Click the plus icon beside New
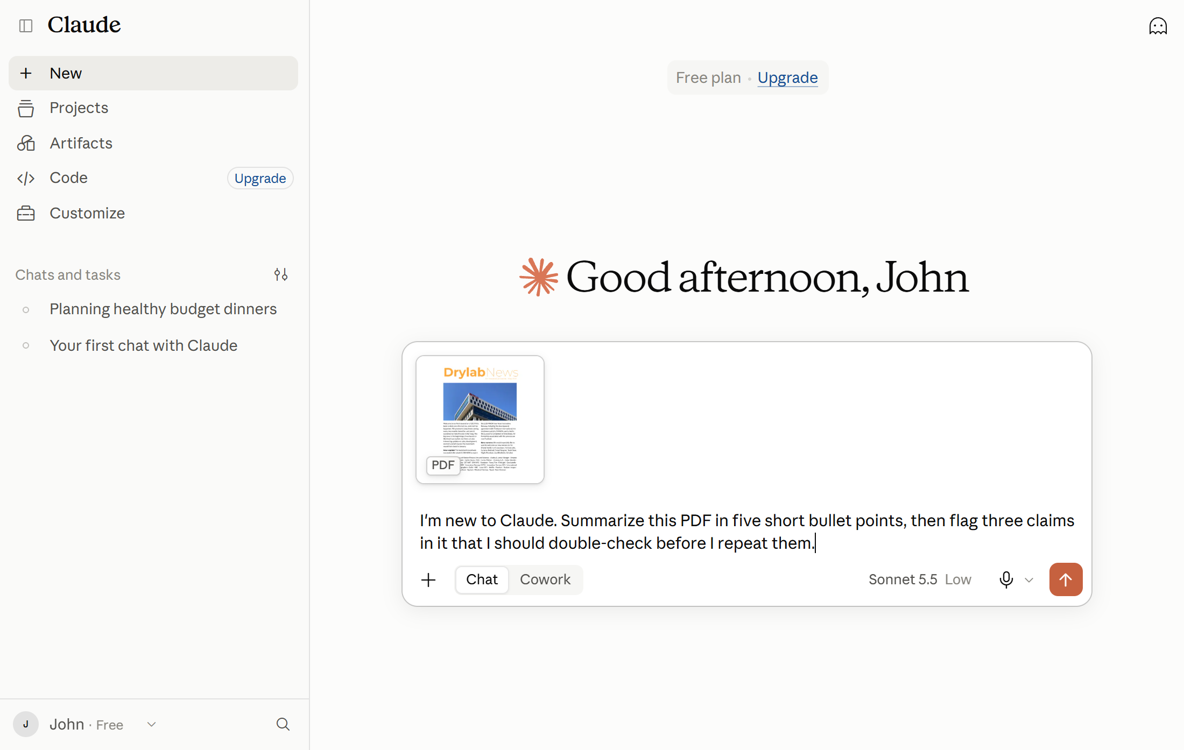1184x750 pixels. [x=26, y=73]
